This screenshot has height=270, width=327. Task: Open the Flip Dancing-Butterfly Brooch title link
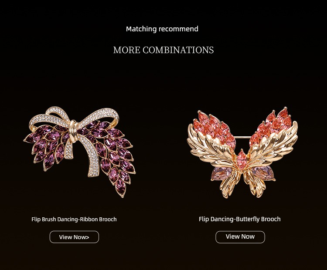coord(240,219)
